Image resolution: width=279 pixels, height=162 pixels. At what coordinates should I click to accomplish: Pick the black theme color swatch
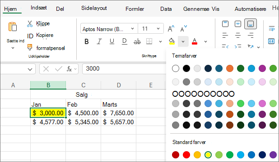point(186,68)
